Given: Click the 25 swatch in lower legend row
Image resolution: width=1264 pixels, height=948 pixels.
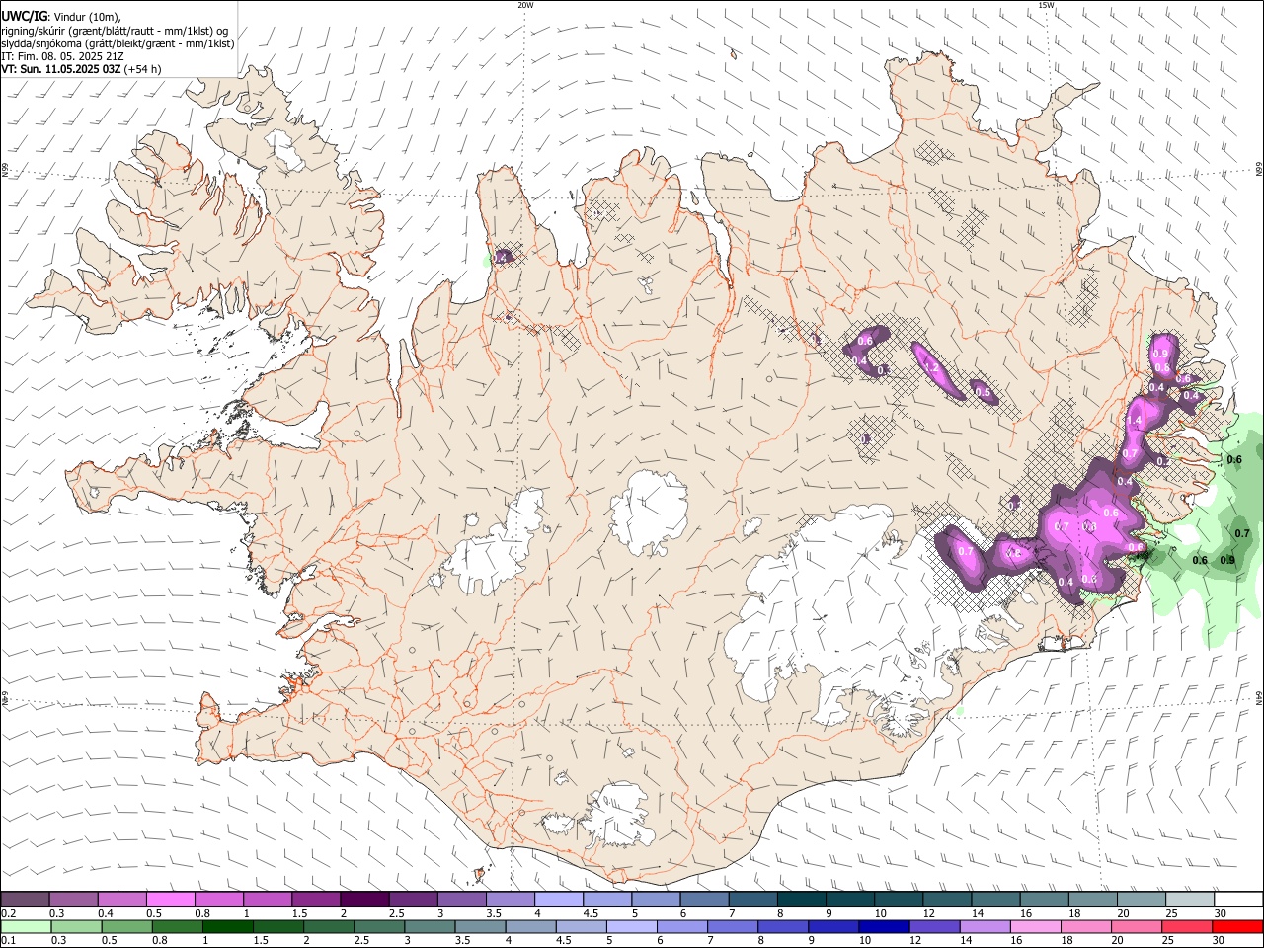Looking at the screenshot, I should [1187, 927].
